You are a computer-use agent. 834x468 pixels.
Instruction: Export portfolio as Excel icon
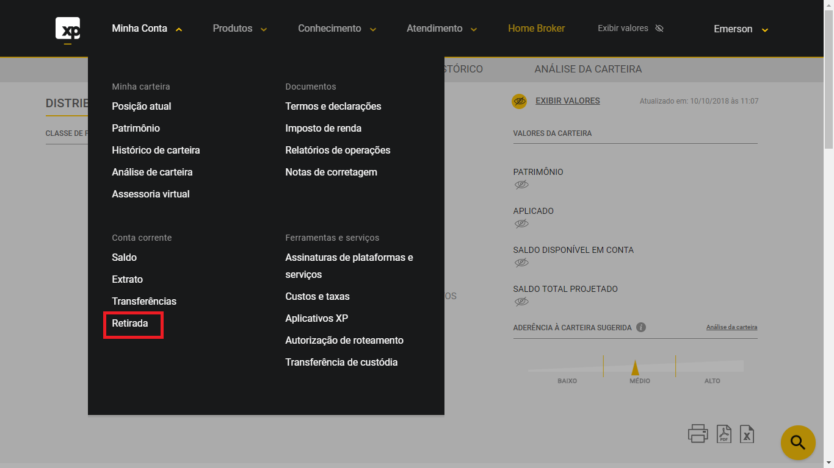(x=747, y=434)
